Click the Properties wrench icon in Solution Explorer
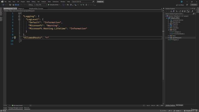The height and width of the screenshot is (112, 199). [x=192, y=11]
